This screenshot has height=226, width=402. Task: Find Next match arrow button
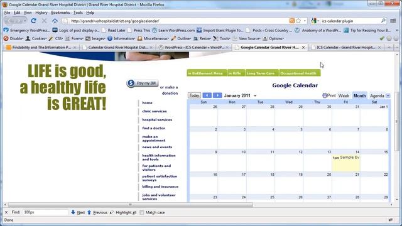click(x=78, y=212)
